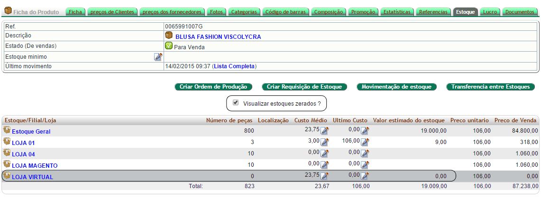541x208 pixels.
Task: Switch to the Lucro tab
Action: click(490, 12)
